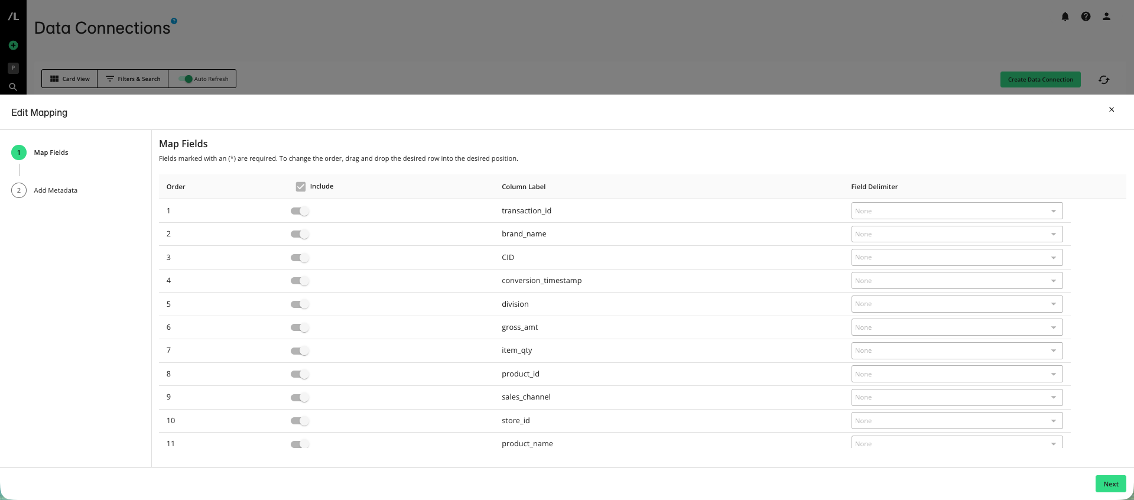Open the notifications bell icon
This screenshot has height=500, width=1134.
point(1065,17)
